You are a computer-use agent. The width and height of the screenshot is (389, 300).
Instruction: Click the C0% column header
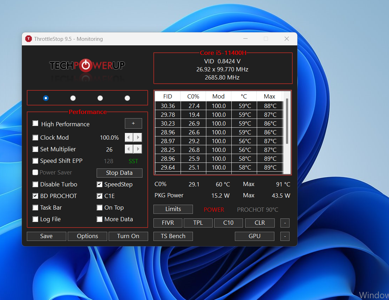(x=193, y=96)
